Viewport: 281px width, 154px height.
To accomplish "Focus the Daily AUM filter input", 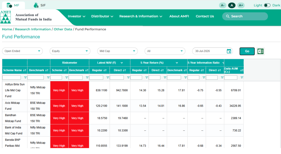I will pyautogui.click(x=231, y=77).
